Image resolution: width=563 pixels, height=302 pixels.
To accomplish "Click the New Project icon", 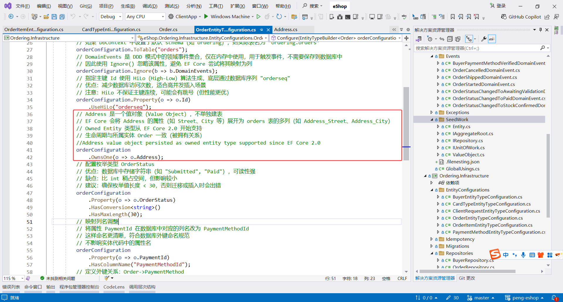I will tap(34, 17).
